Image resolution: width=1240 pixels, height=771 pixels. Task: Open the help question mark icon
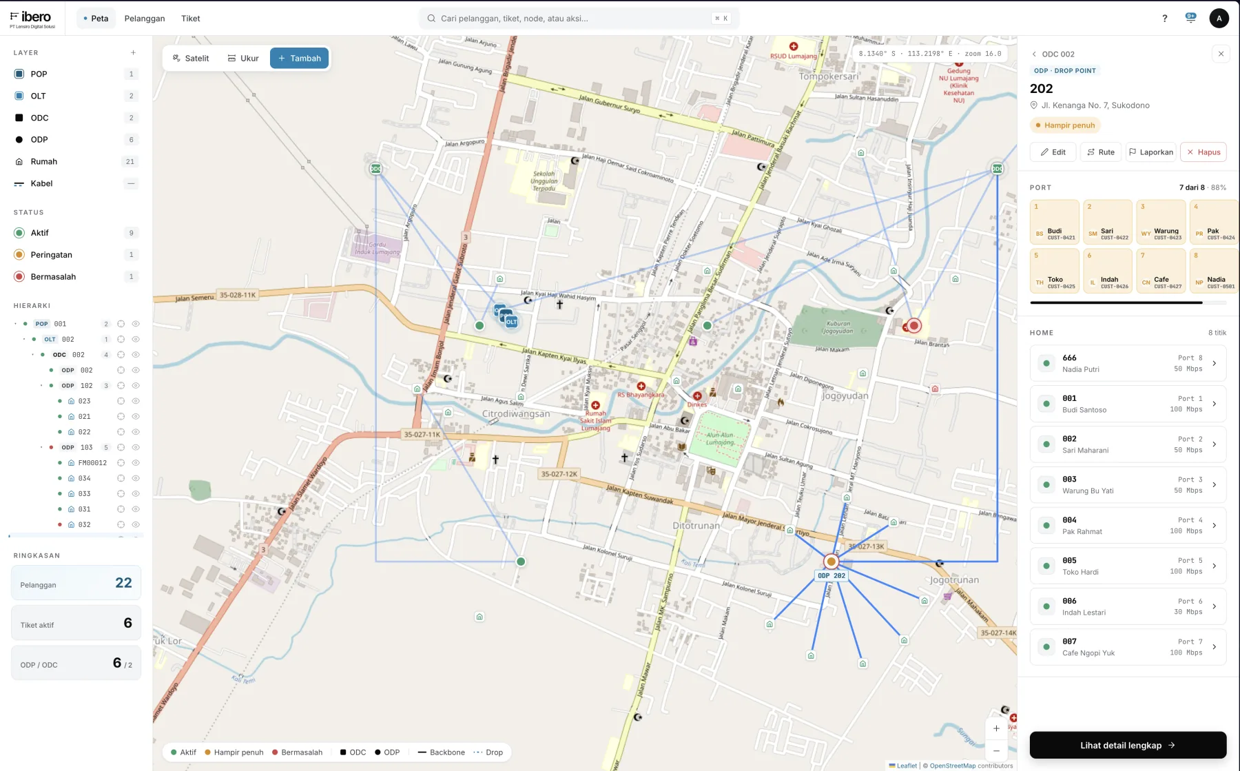coord(1164,19)
